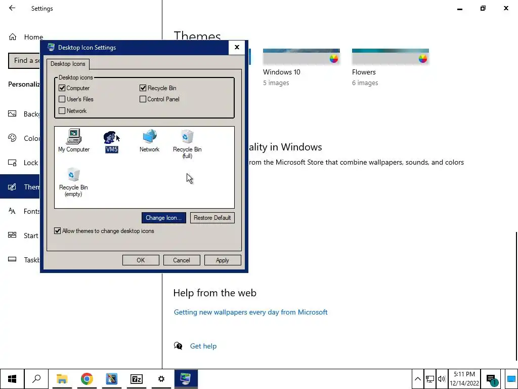518x389 pixels.
Task: Click the Apply button
Action: [223, 260]
